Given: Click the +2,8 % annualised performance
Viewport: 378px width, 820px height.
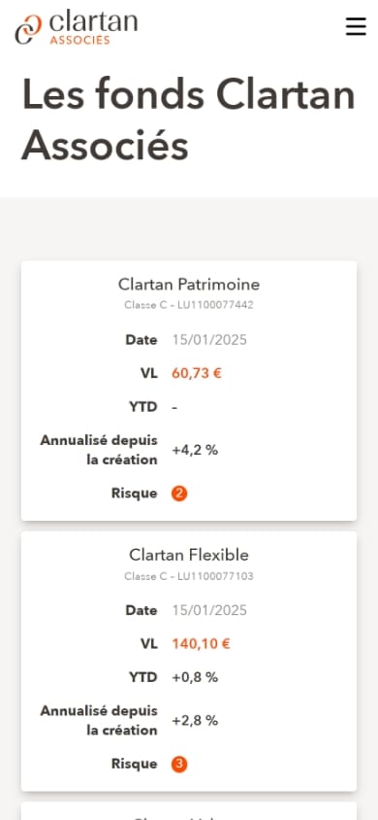Looking at the screenshot, I should click(195, 721).
